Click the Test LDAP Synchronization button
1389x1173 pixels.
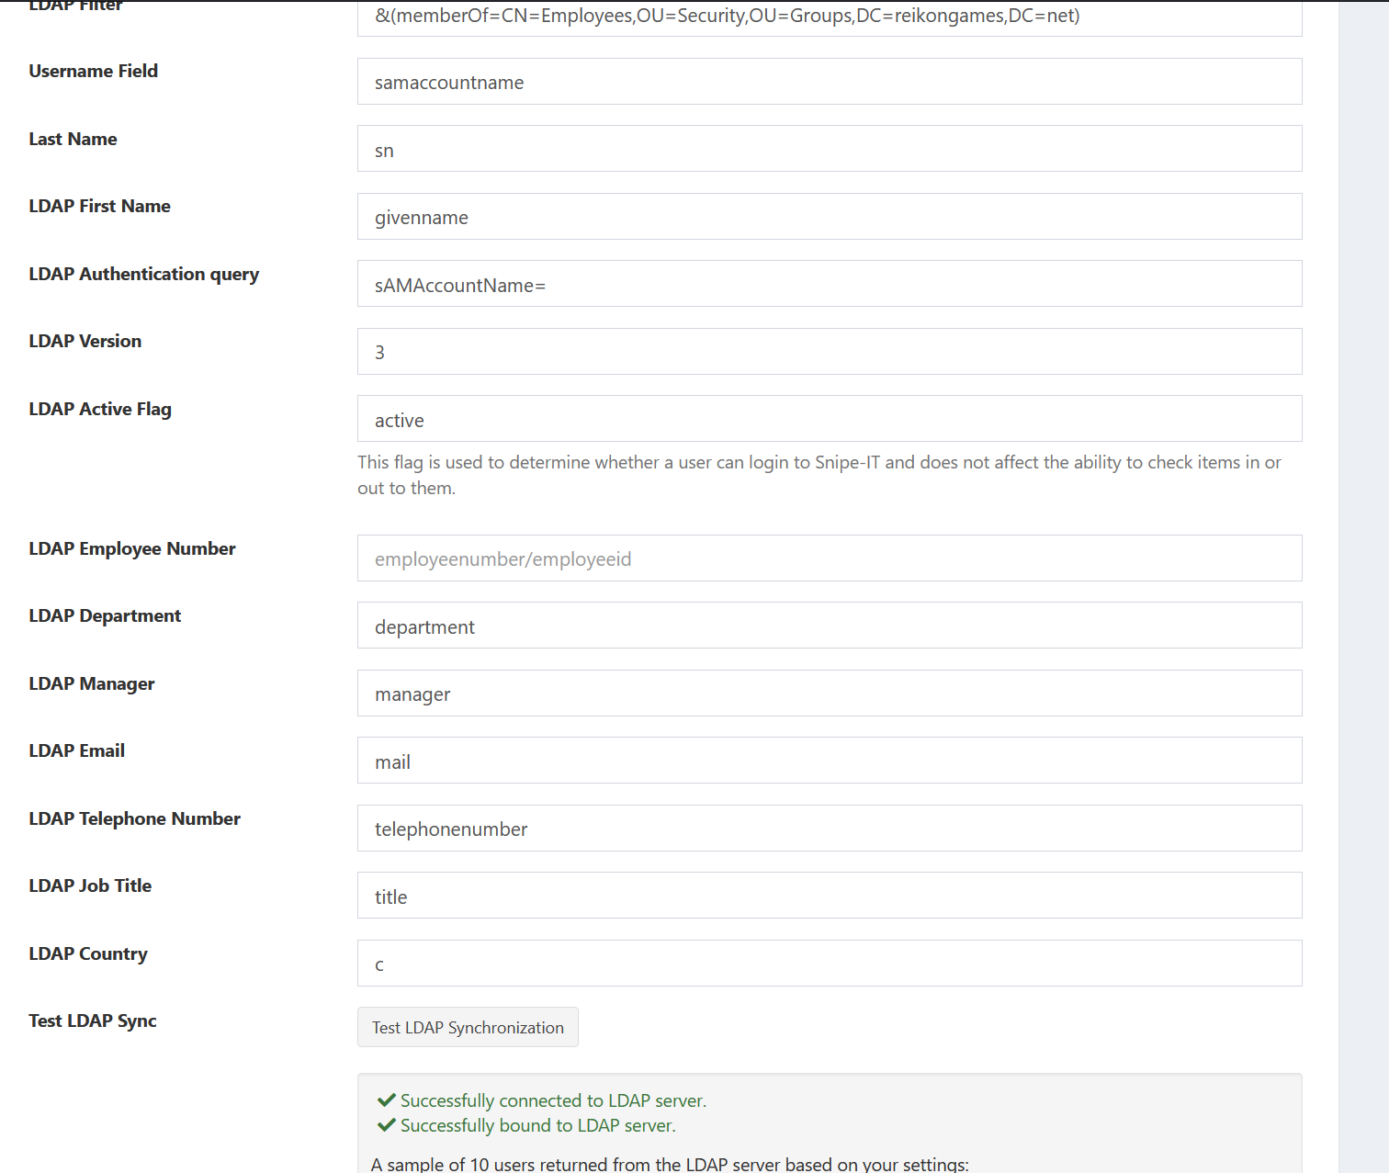tap(468, 1027)
